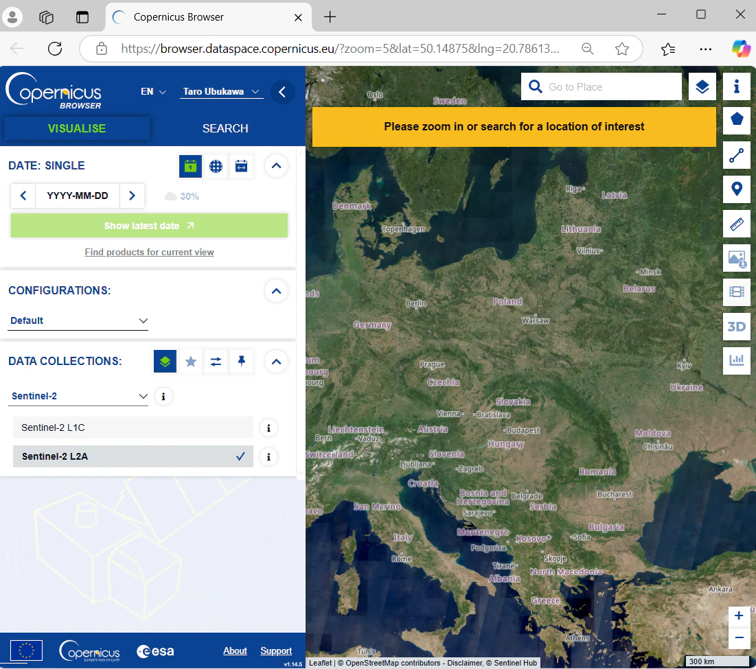The width and height of the screenshot is (756, 669).
Task: Open the histogram chart tool
Action: (737, 360)
